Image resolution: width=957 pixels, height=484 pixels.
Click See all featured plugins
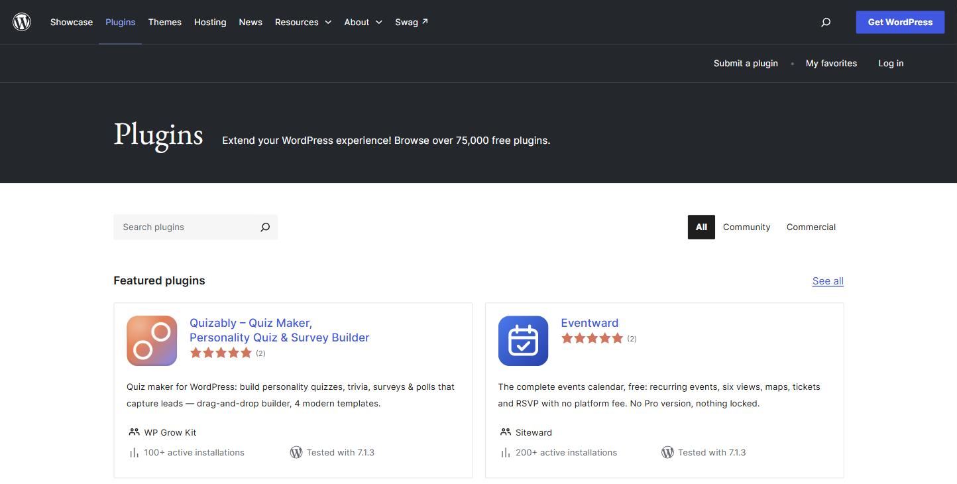tap(828, 281)
